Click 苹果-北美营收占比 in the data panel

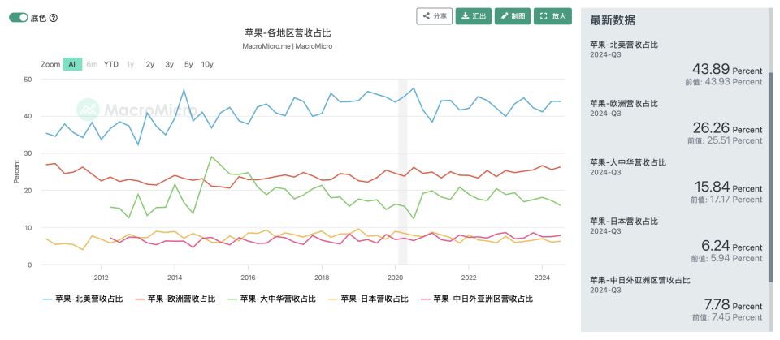(624, 45)
